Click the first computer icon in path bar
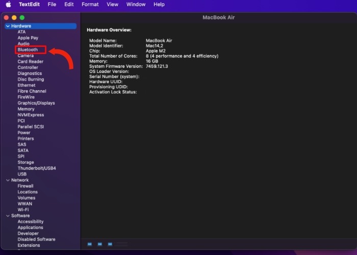Image resolution: width=357 pixels, height=255 pixels. tap(90, 244)
